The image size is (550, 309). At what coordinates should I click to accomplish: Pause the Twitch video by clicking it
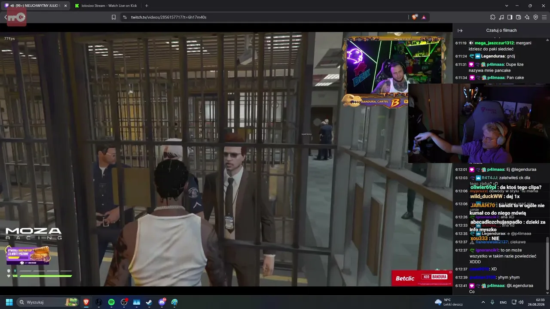[x=226, y=159]
